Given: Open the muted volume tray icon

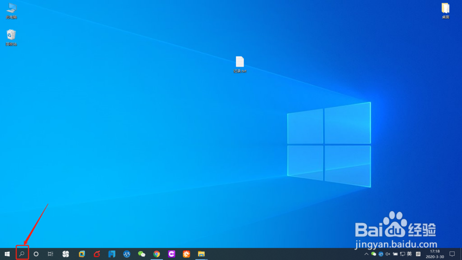Looking at the screenshot, I should tap(388, 254).
